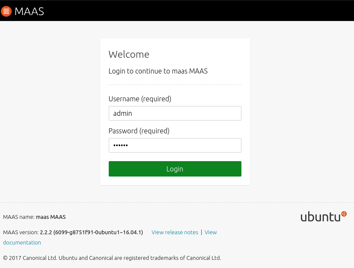Screen dimensions: 354x268
Task: Open the View release notes link
Action: pos(175,232)
